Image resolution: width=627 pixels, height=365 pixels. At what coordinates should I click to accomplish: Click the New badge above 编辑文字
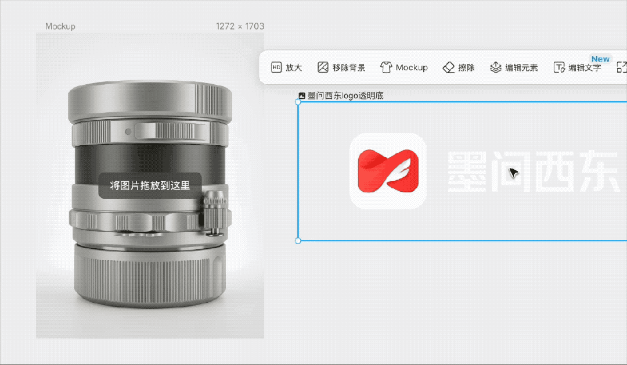[600, 59]
